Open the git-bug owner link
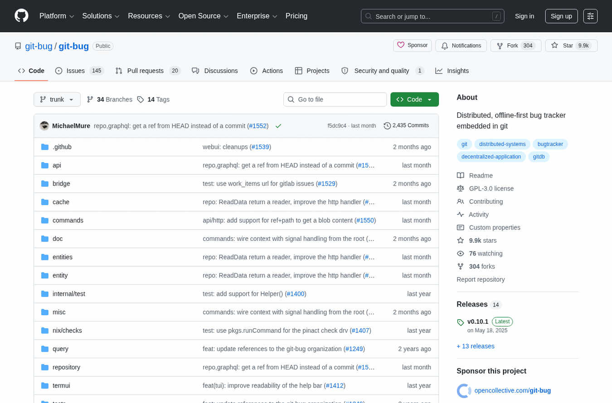This screenshot has width=612, height=403. pyautogui.click(x=39, y=46)
